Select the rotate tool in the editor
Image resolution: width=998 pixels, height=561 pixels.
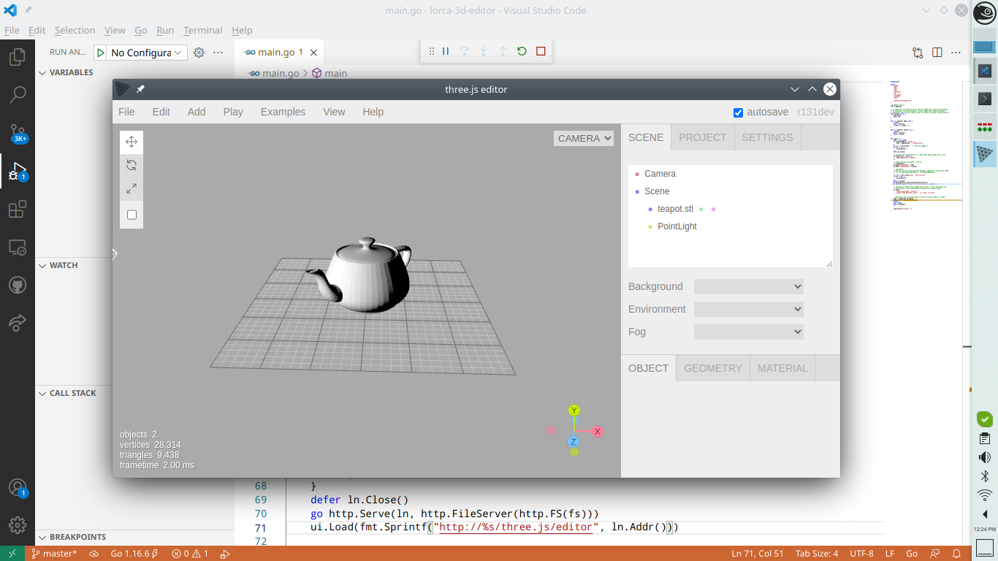coord(132,165)
